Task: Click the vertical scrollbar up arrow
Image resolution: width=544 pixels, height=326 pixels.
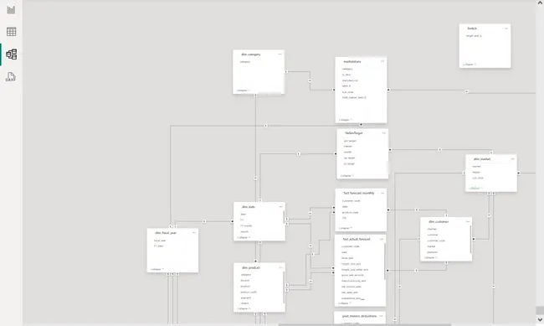Action: tap(540, 3)
